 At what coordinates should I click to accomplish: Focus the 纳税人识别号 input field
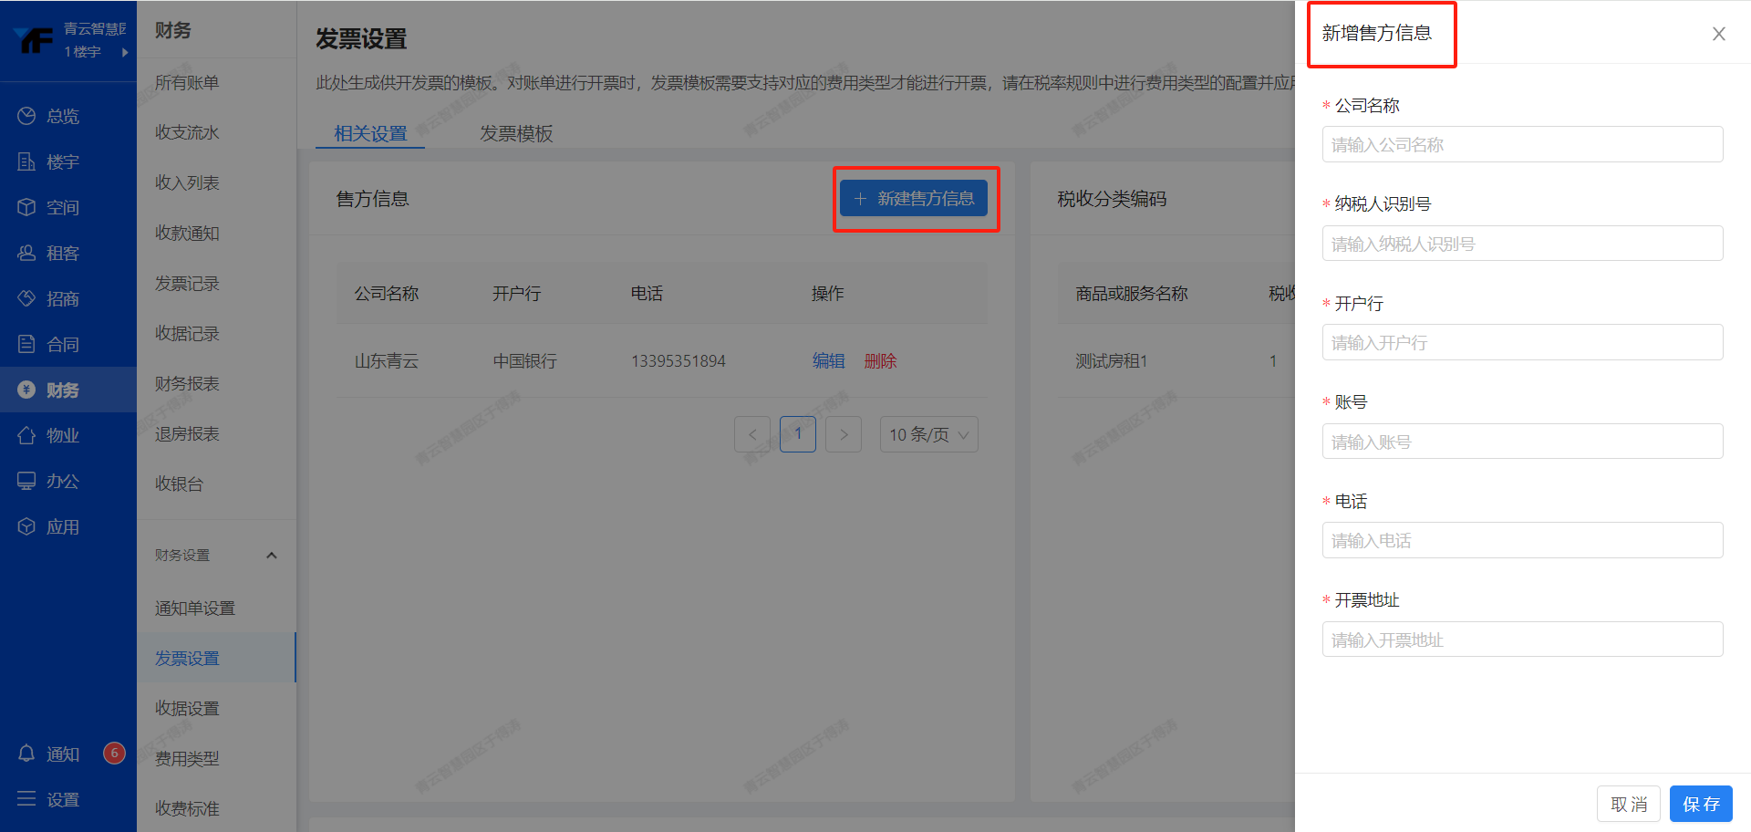click(x=1521, y=244)
